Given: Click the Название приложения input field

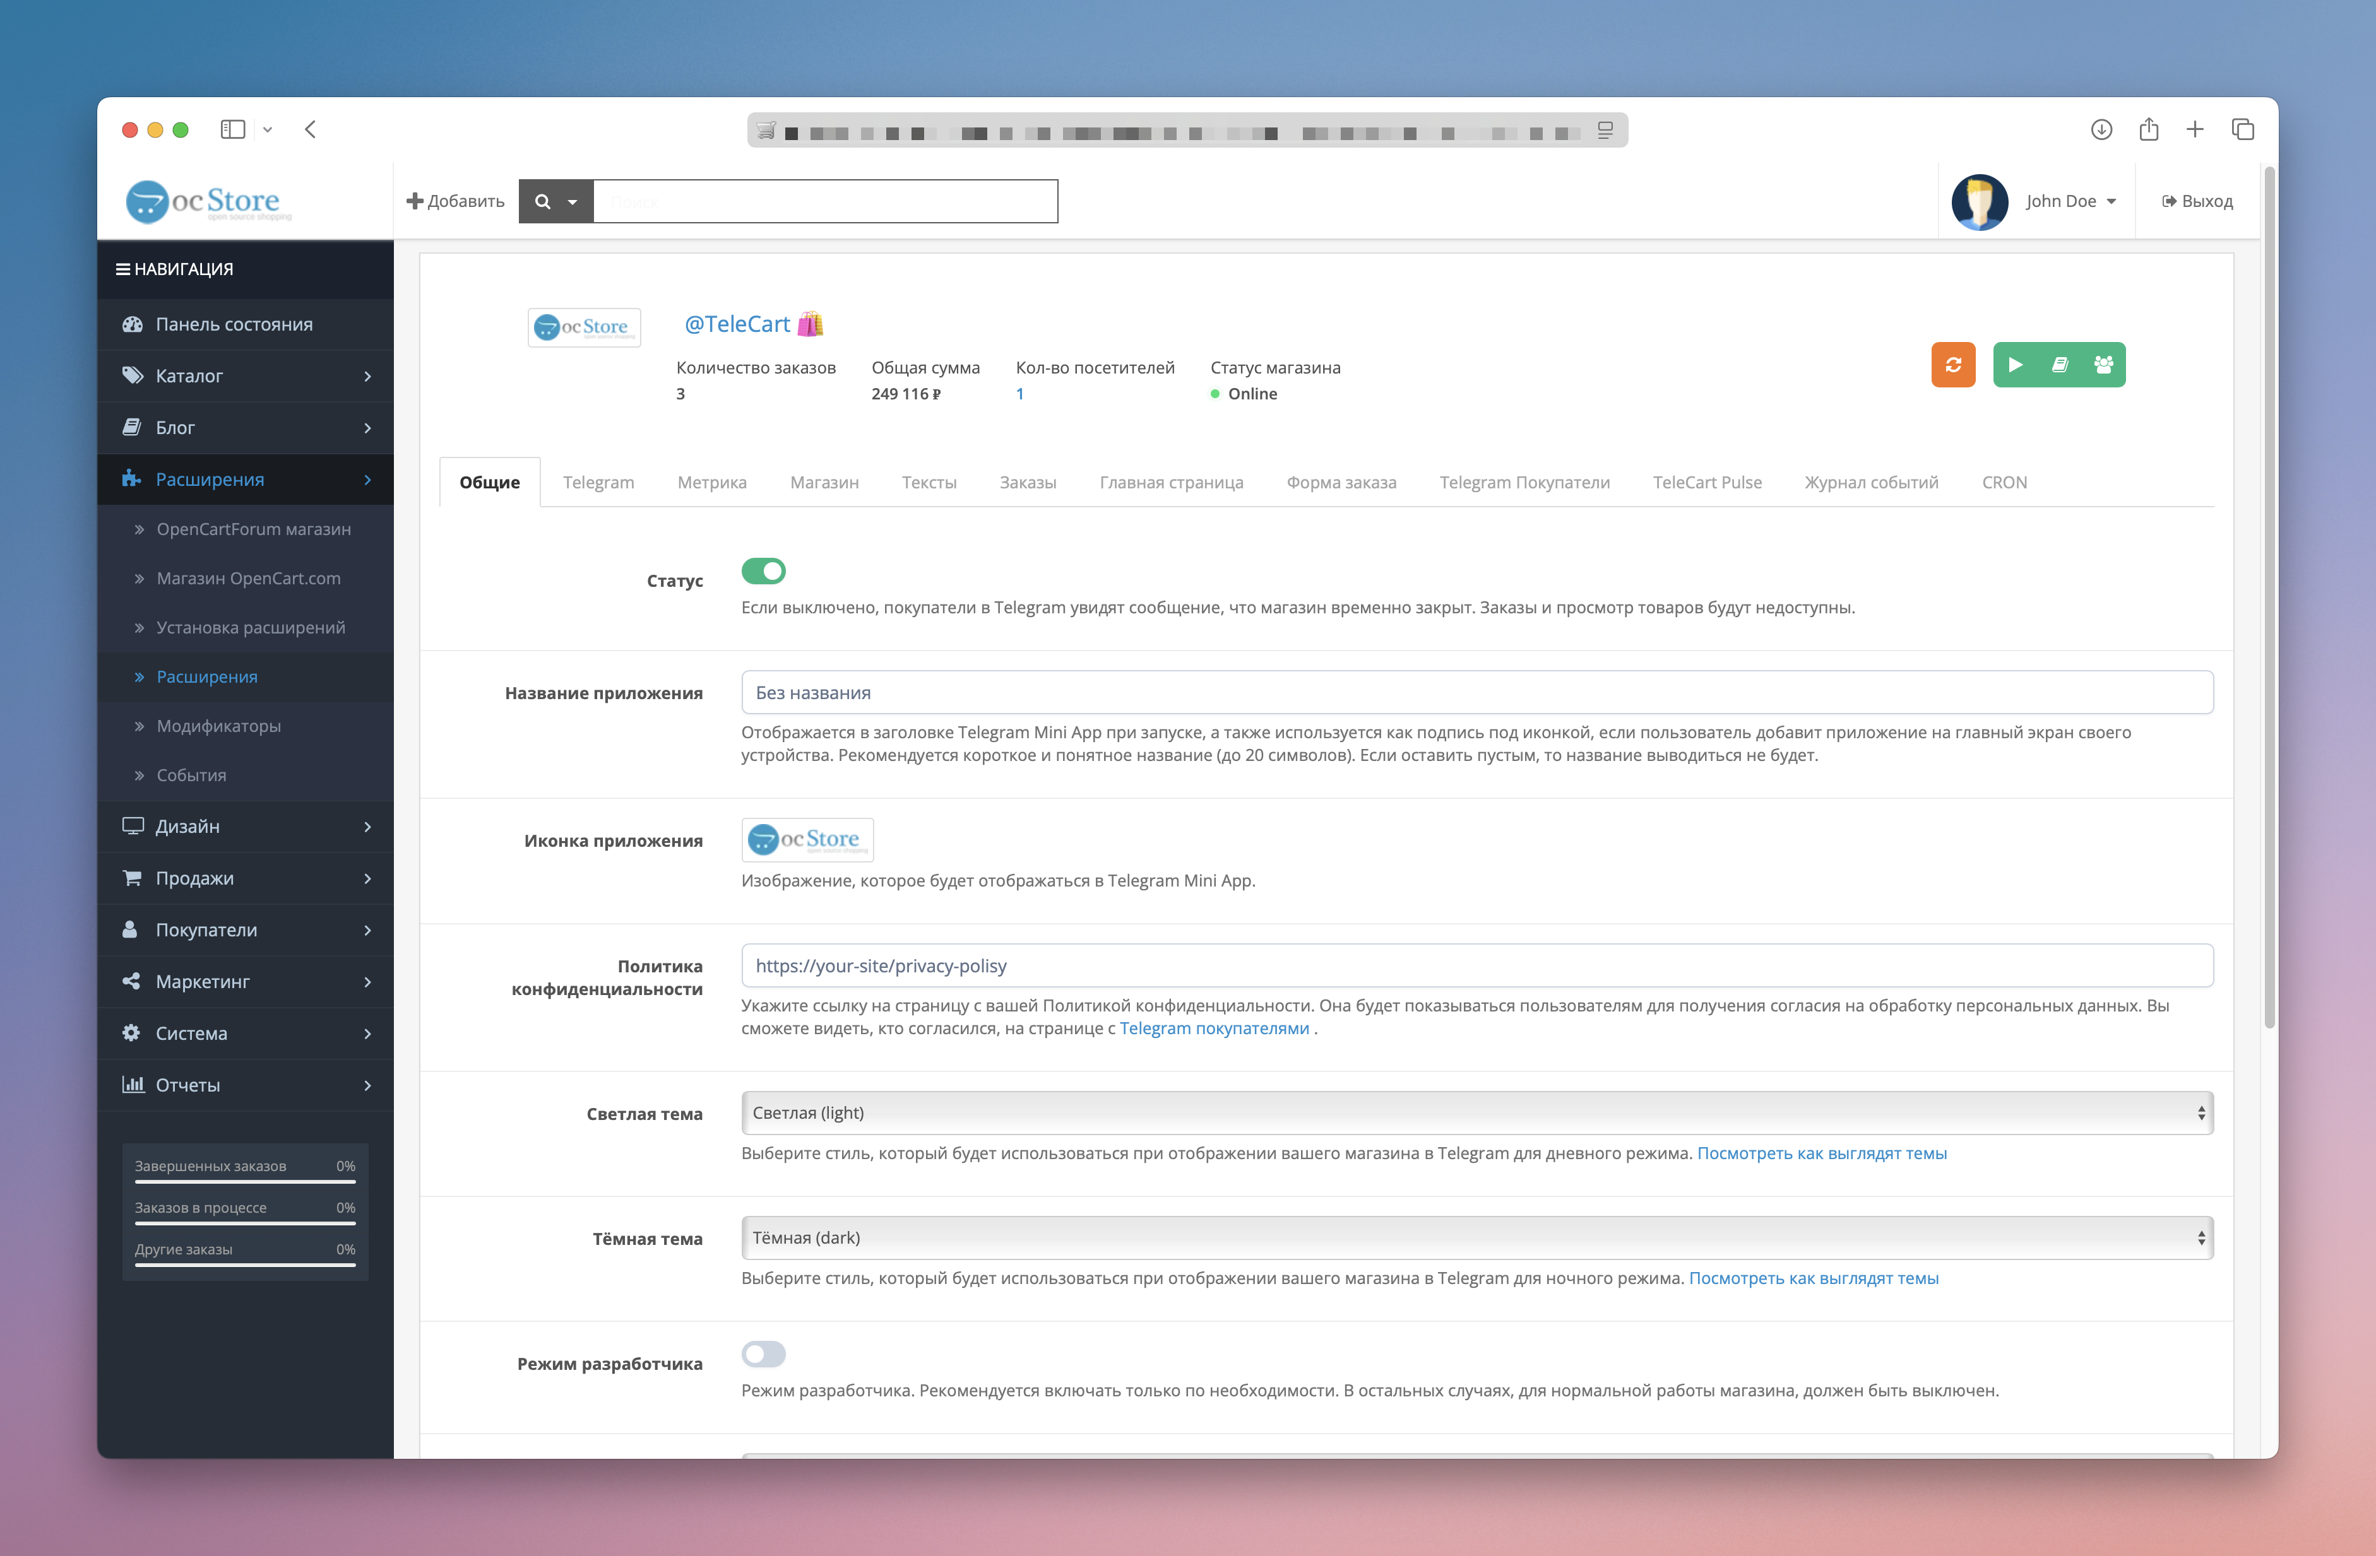Looking at the screenshot, I should (x=1475, y=693).
